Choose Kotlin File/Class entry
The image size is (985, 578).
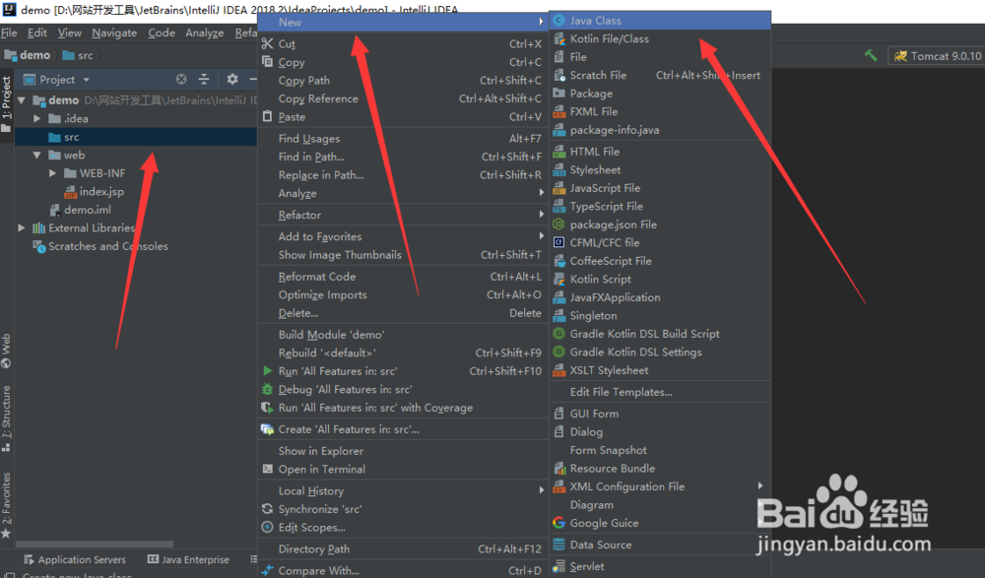(x=660, y=39)
